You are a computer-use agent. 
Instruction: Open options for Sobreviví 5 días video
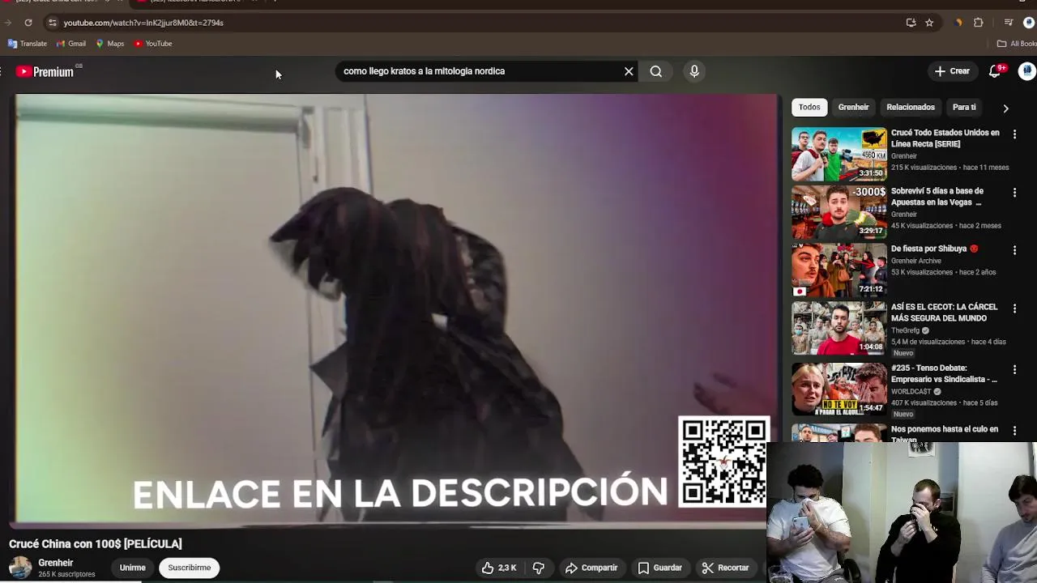click(1014, 193)
